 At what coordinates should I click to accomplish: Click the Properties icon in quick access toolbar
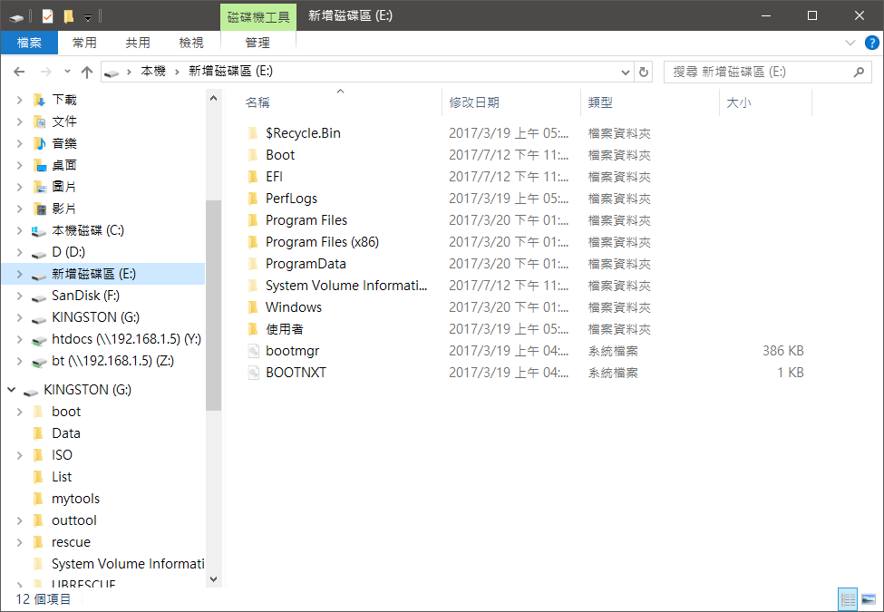tap(48, 15)
